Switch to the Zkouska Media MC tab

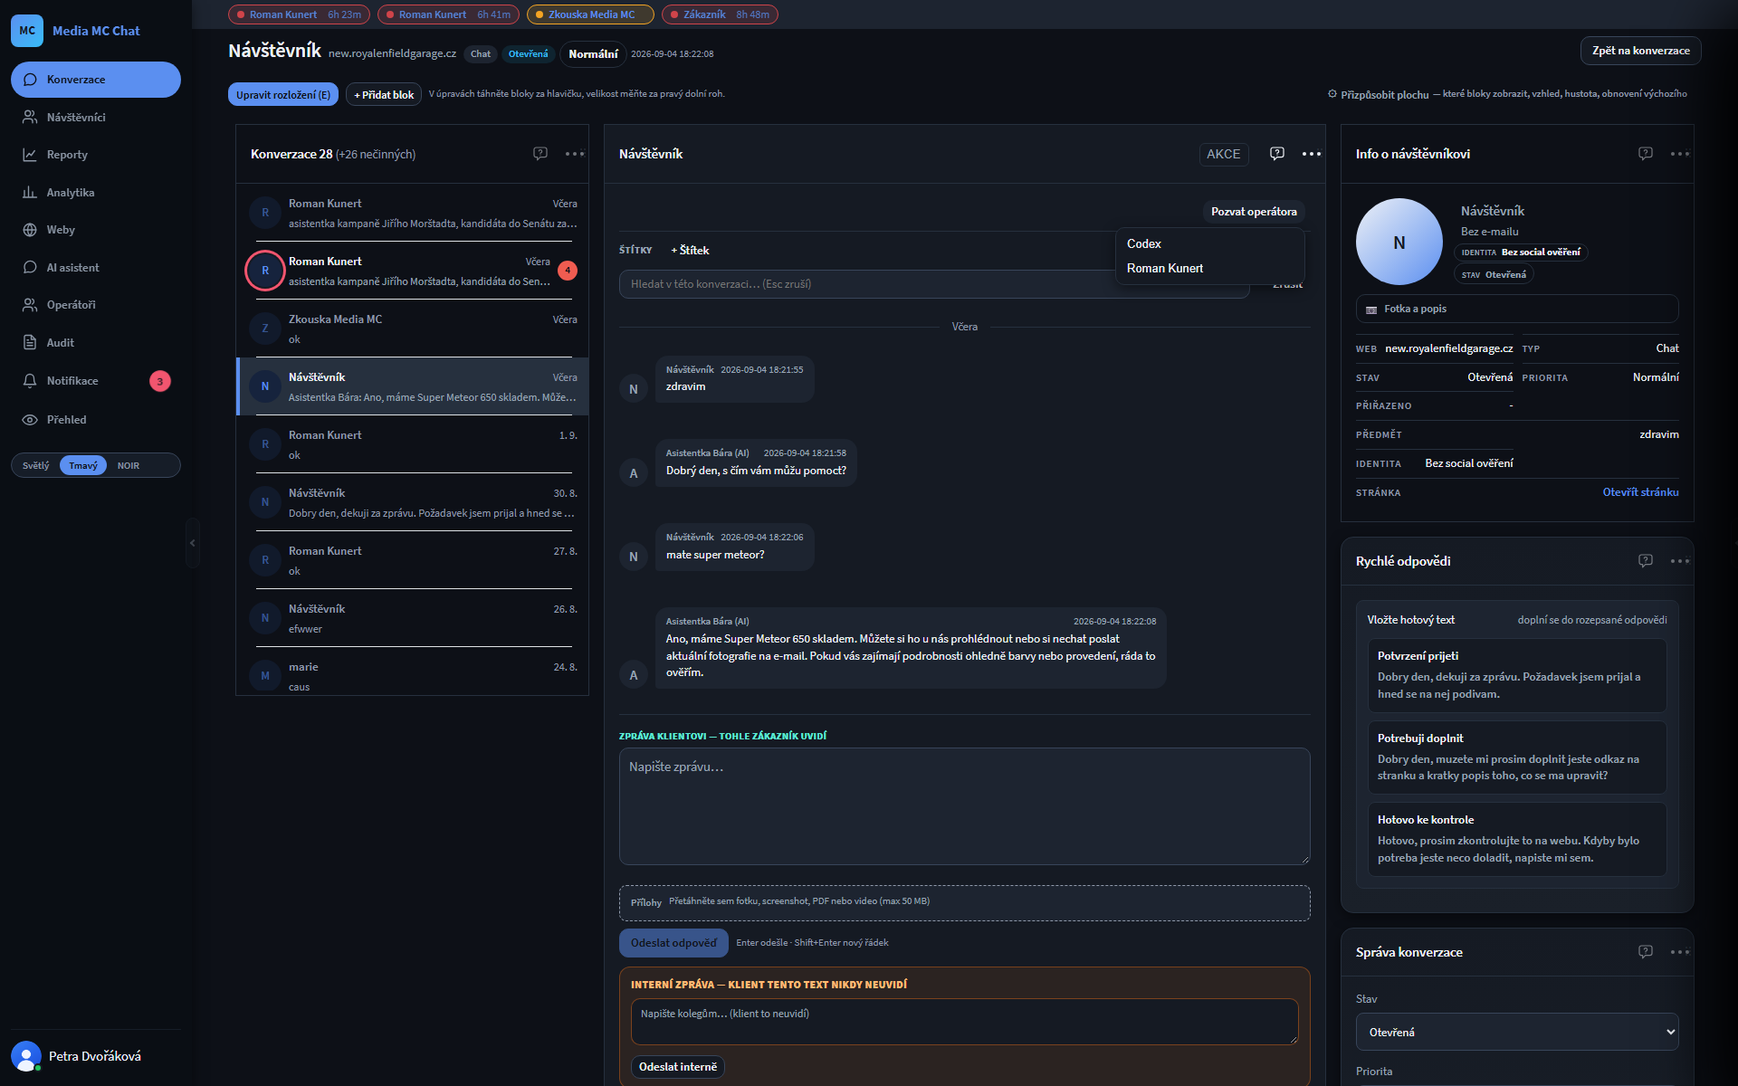(590, 14)
